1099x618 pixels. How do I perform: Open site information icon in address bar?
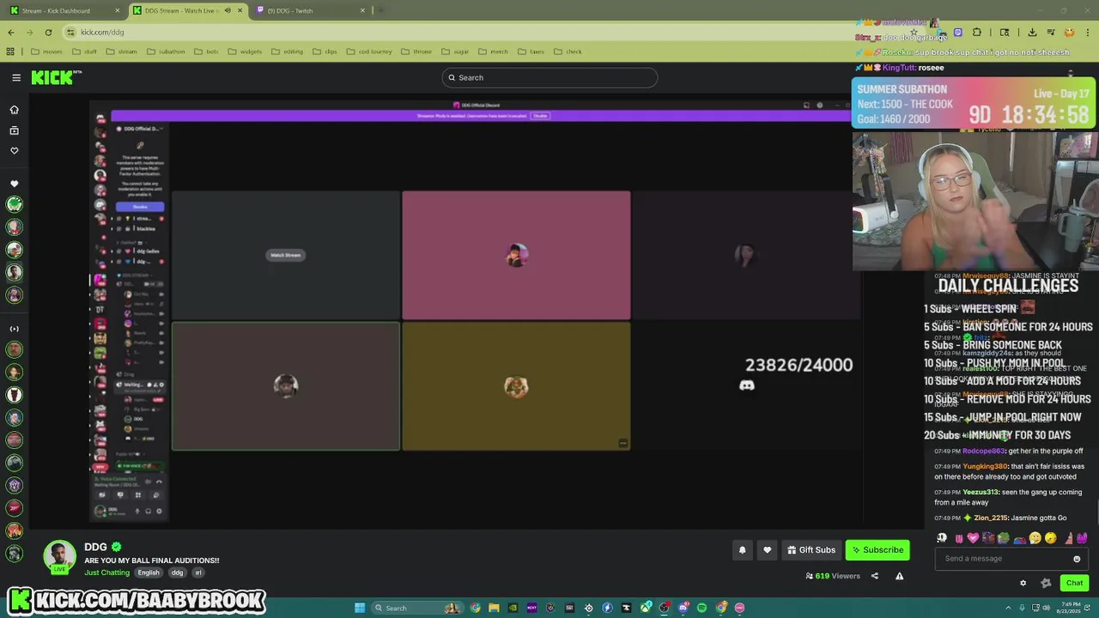pyautogui.click(x=70, y=32)
